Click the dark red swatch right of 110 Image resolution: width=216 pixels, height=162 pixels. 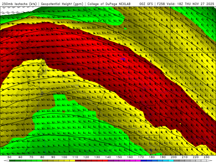(78, 161)
